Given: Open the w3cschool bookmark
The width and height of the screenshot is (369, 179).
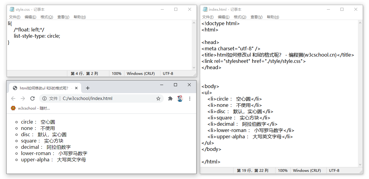Looking at the screenshot, I should (x=30, y=108).
